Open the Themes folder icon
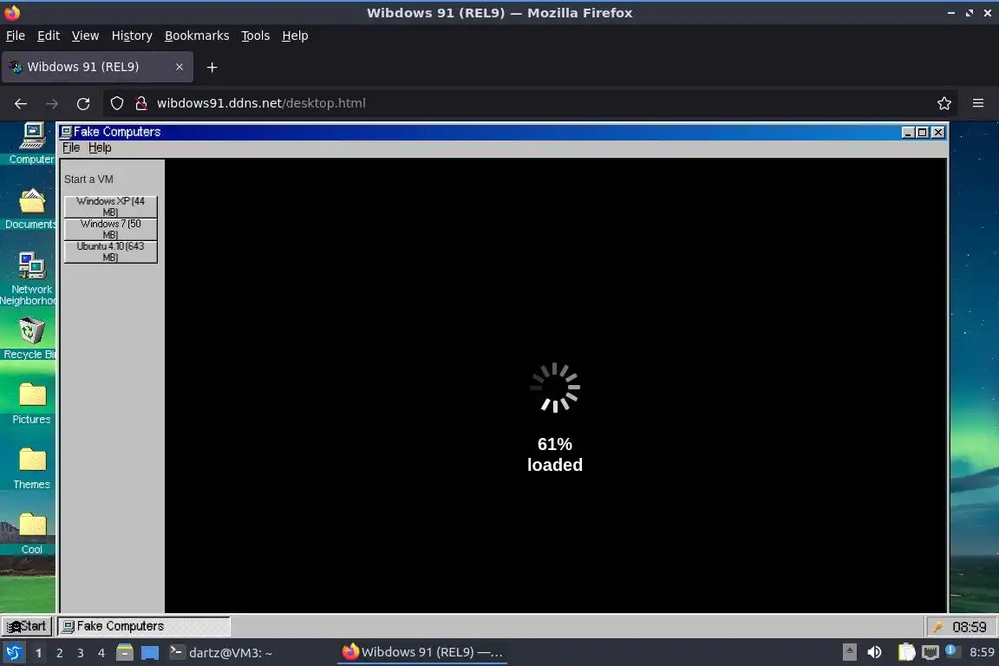This screenshot has width=999, height=666. [x=32, y=468]
